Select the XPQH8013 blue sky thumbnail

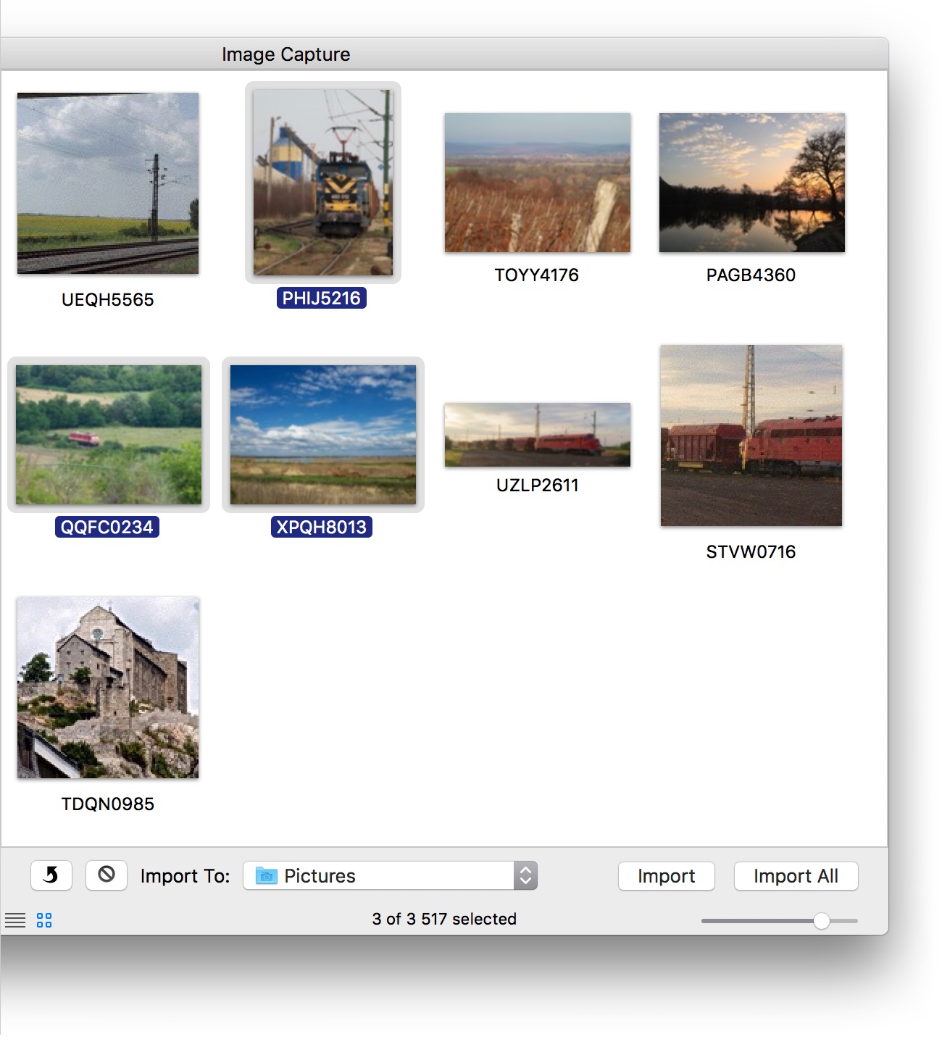[323, 435]
